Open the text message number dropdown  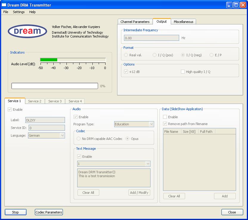(x=114, y=164)
